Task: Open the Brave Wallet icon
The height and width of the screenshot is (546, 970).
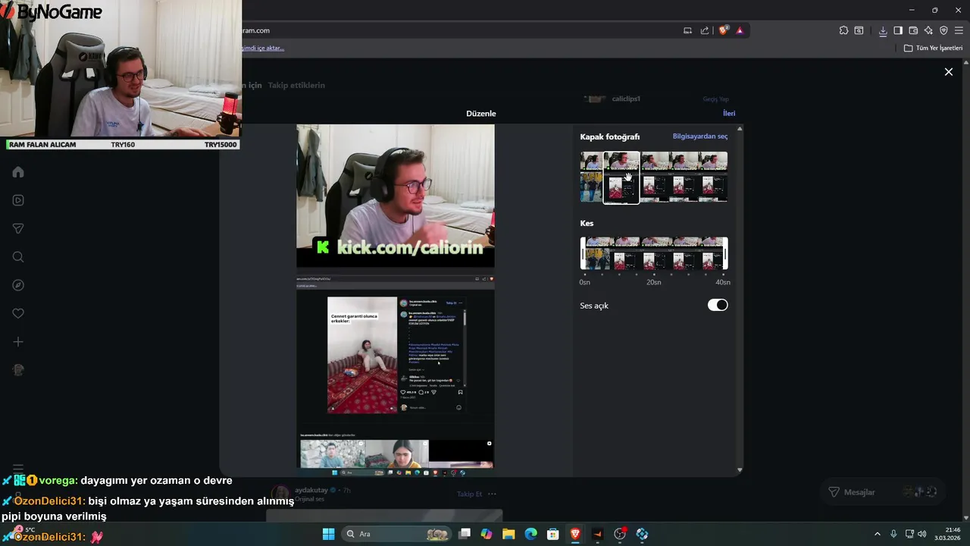Action: tap(913, 30)
